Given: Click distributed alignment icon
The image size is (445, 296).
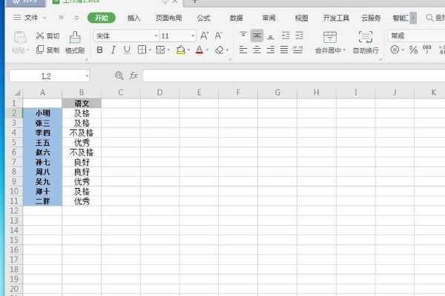Looking at the screenshot, I should [x=297, y=50].
